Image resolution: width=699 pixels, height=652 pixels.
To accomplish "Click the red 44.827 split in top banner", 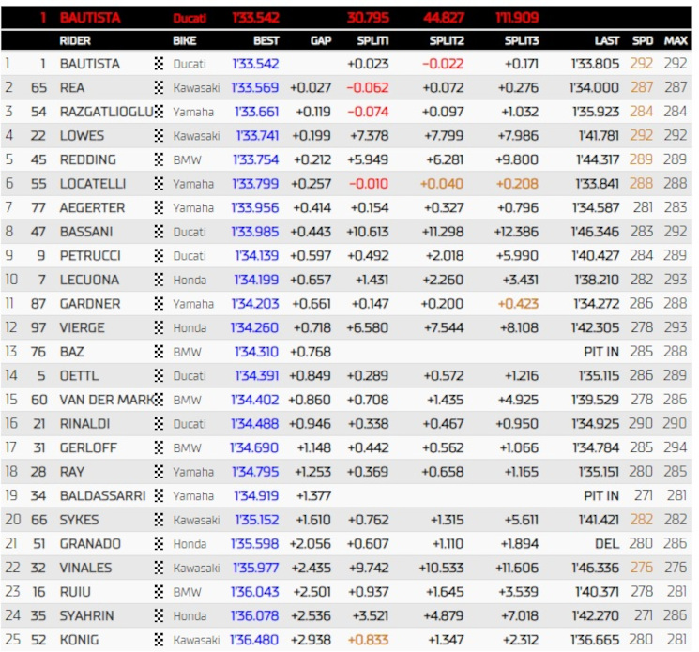I will (444, 18).
